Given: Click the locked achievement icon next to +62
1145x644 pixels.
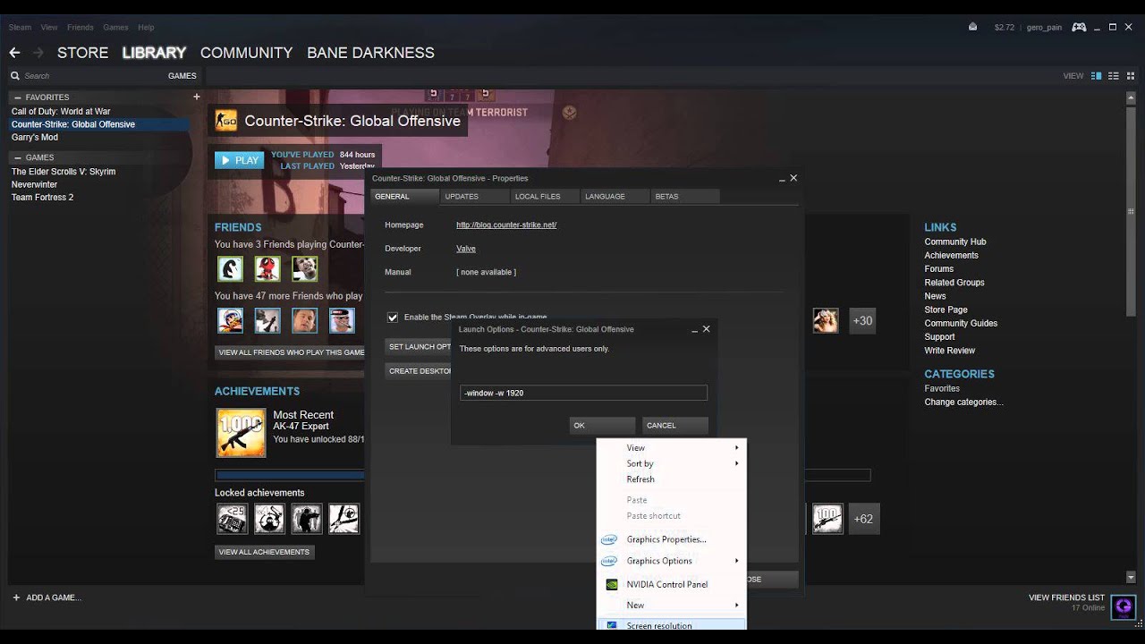Looking at the screenshot, I should click(827, 519).
